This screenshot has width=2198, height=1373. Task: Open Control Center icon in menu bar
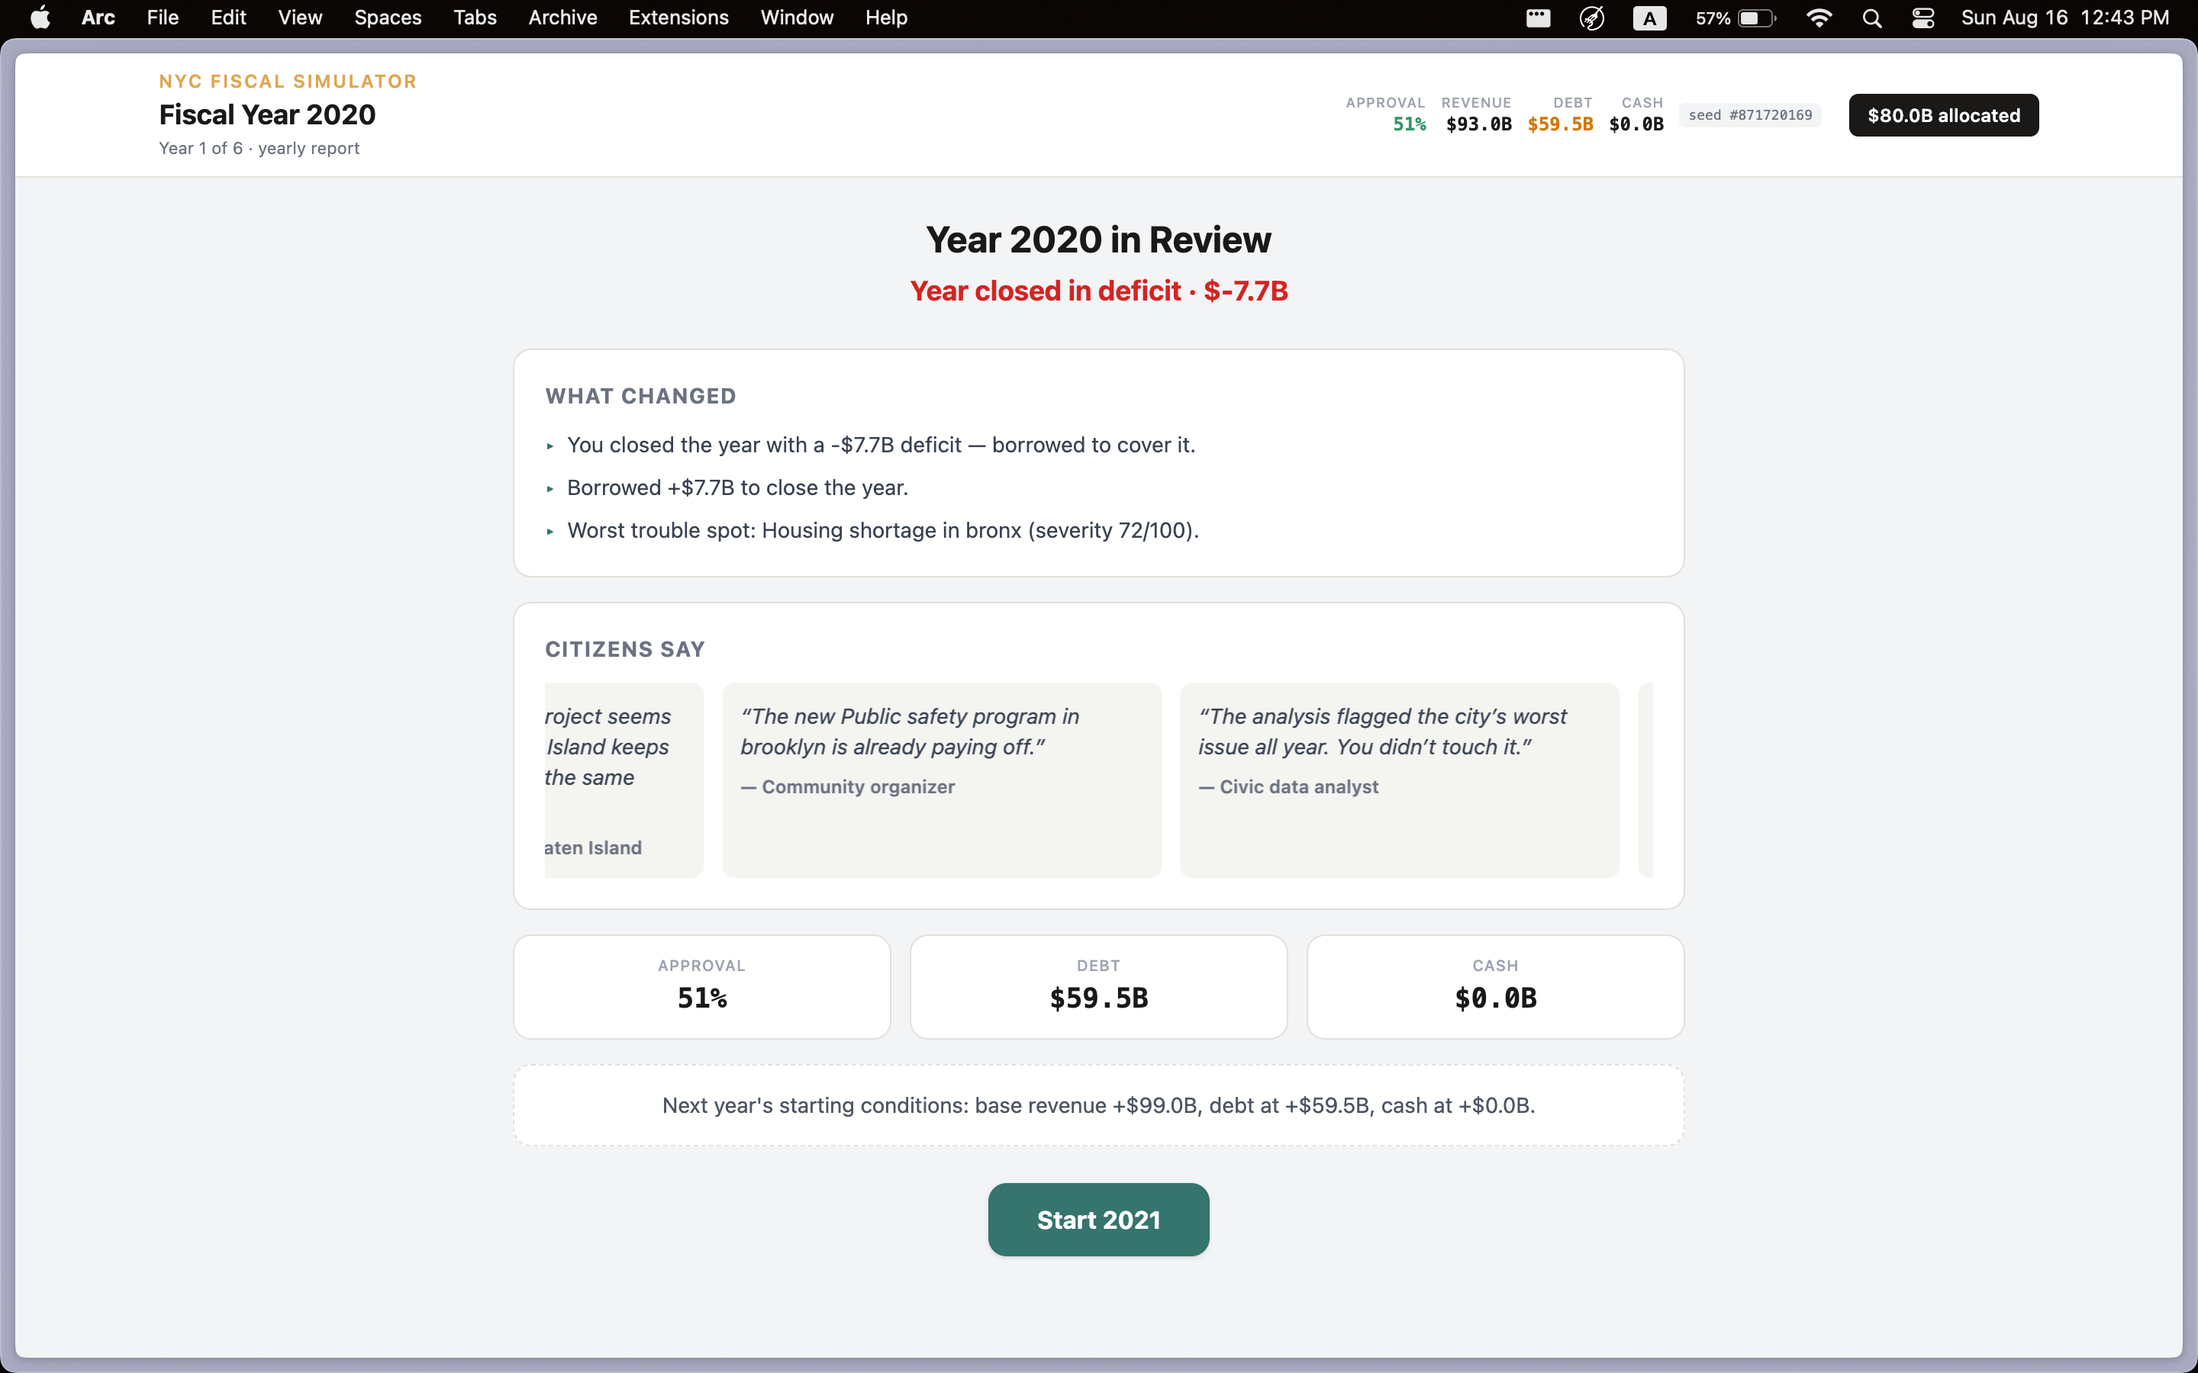pyautogui.click(x=1924, y=18)
